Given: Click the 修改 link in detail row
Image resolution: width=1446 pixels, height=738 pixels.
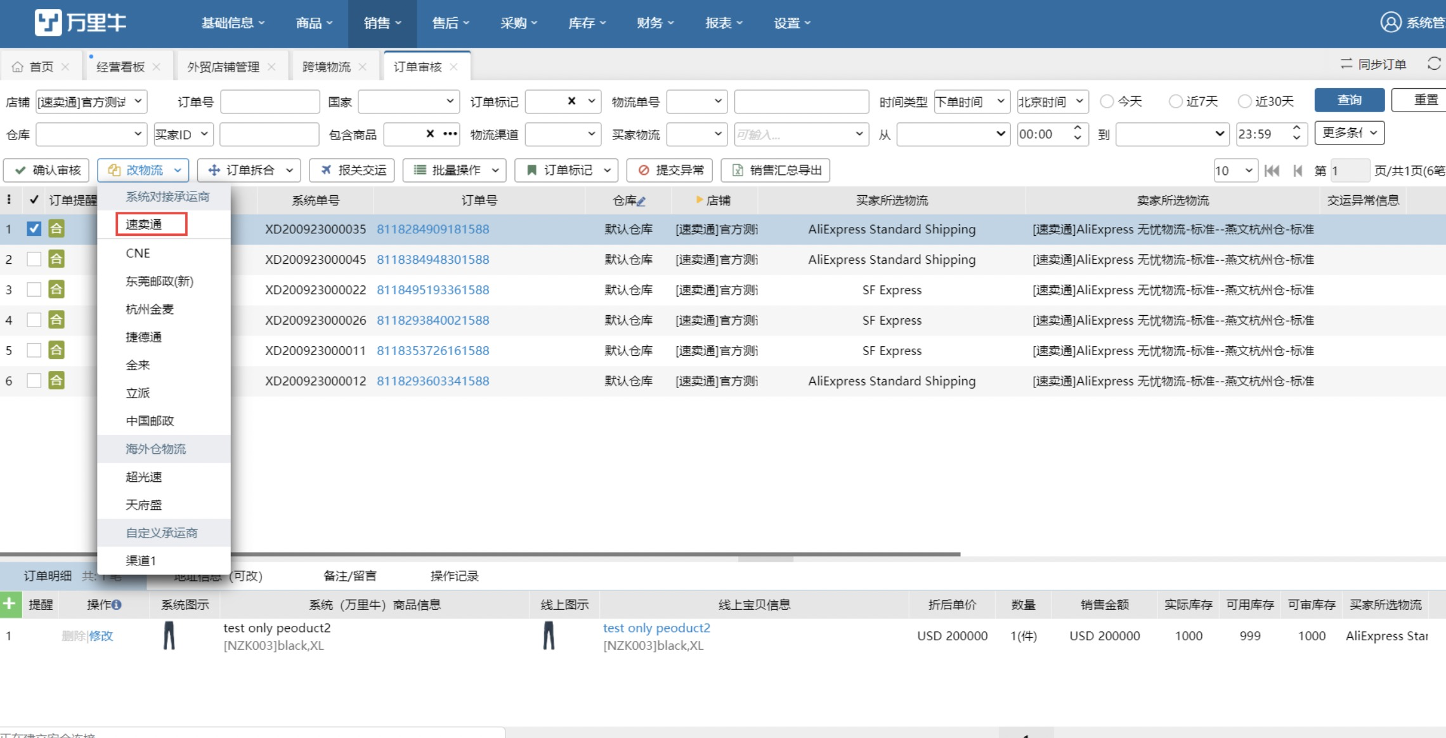Looking at the screenshot, I should tap(101, 636).
